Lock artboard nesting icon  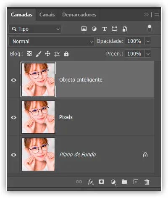click(x=57, y=54)
